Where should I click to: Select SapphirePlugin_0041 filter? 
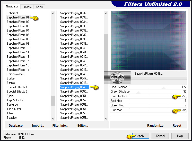pos(74,52)
